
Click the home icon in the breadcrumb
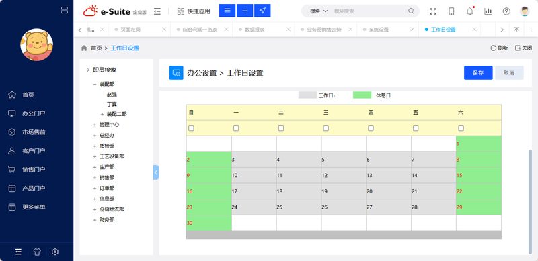[84, 48]
